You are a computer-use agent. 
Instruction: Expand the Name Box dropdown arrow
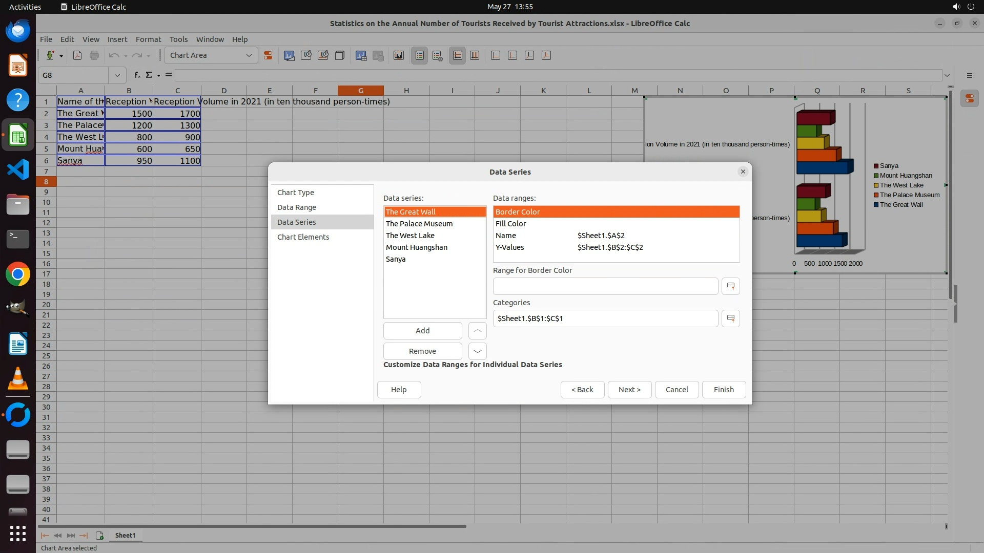point(117,75)
